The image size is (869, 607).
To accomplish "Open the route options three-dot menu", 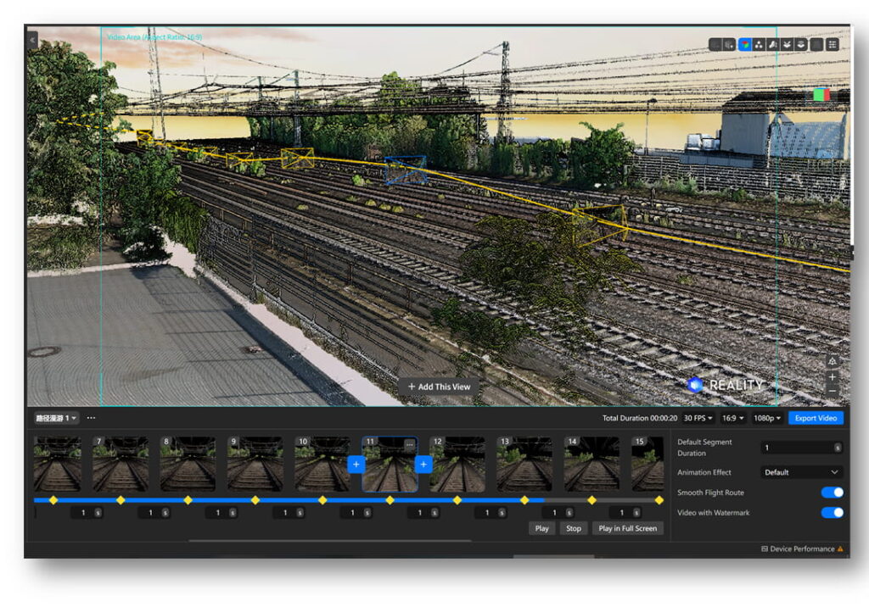I will pyautogui.click(x=91, y=418).
